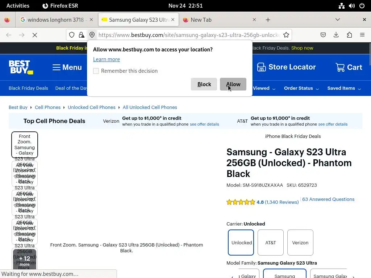Click the Learn more link
This screenshot has width=371, height=278.
(x=106, y=59)
